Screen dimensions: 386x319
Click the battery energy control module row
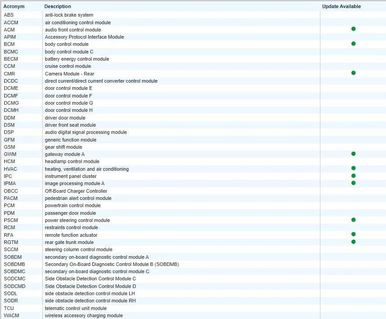point(193,59)
